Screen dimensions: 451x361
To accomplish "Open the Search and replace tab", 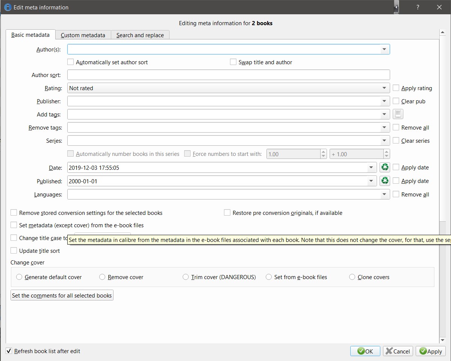I will click(x=140, y=35).
